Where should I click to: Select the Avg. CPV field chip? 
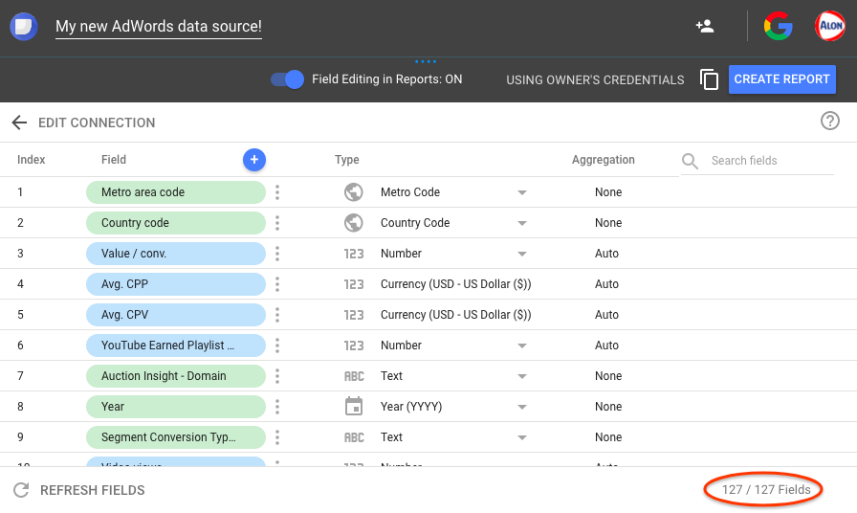click(x=176, y=315)
